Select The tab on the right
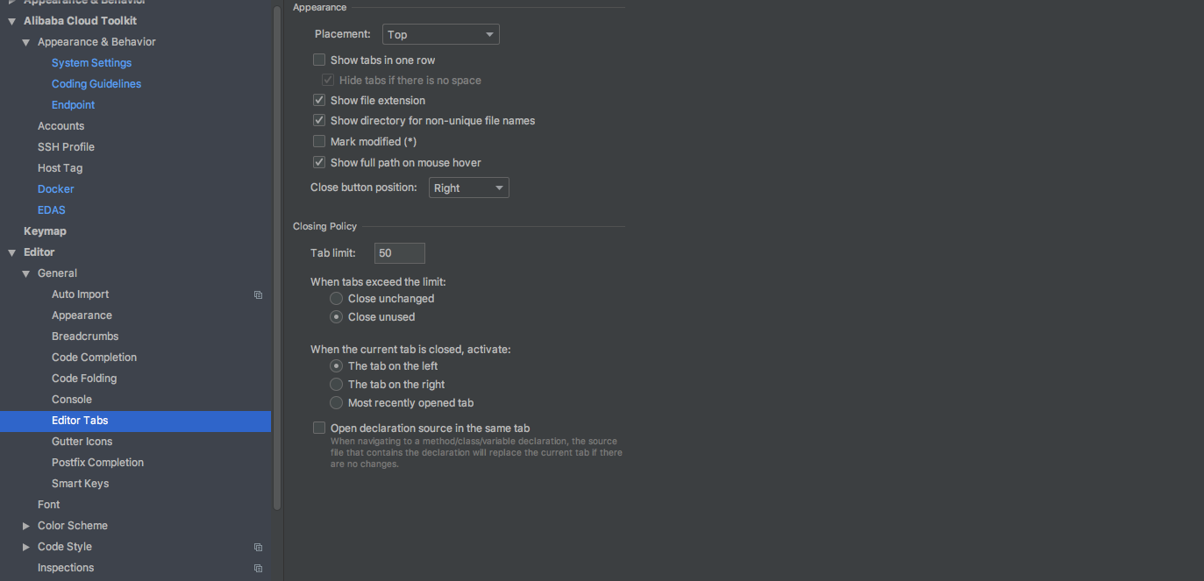 point(336,385)
